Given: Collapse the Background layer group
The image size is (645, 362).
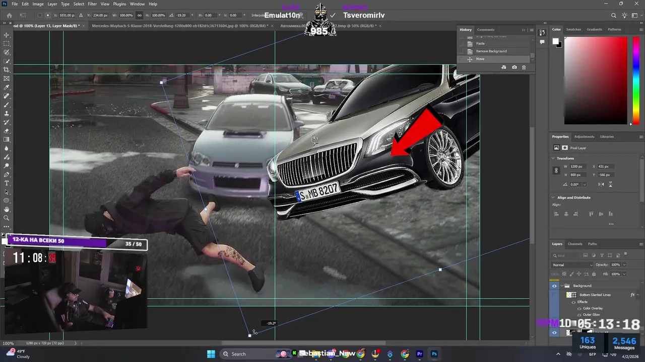Looking at the screenshot, I should coord(562,286).
